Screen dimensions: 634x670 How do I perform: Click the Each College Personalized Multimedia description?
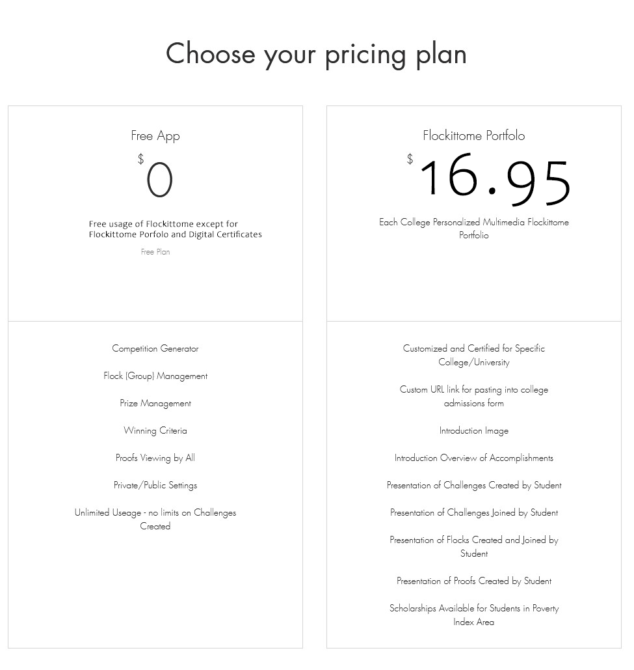473,228
